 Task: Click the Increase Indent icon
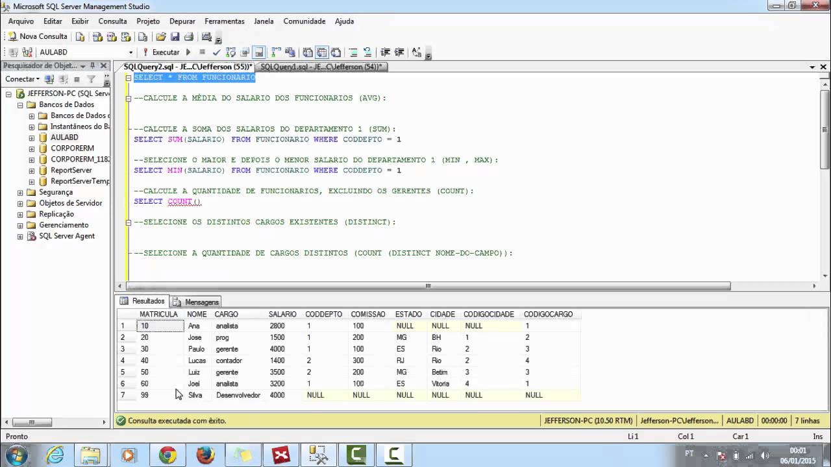399,52
